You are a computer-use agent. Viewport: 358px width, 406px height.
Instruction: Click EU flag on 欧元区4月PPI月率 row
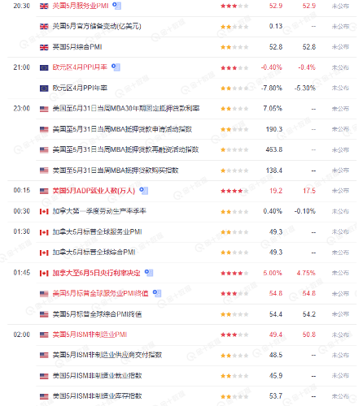(44, 67)
